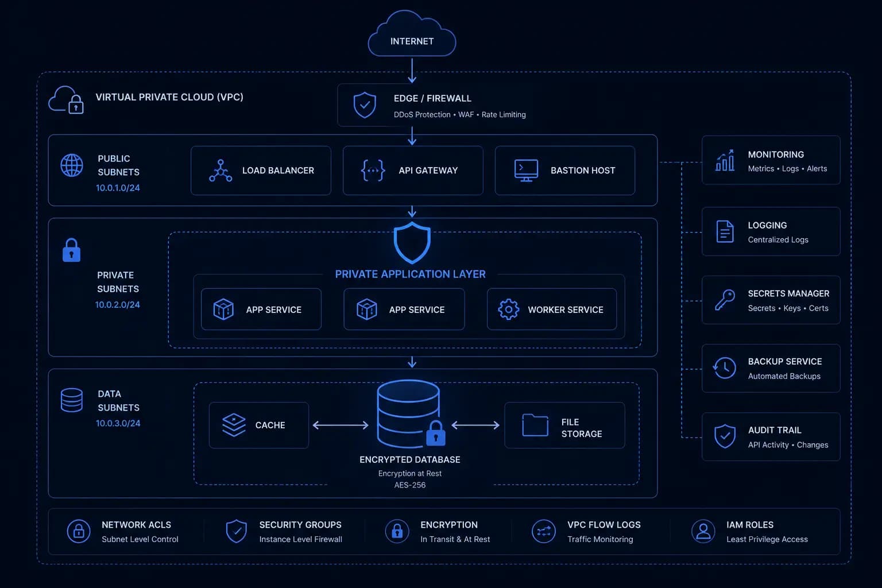This screenshot has height=588, width=882.
Task: Click the Backup Service clock icon
Action: 725,367
